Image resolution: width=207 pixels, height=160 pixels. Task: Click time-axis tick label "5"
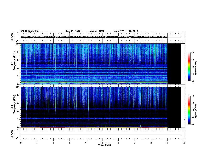point(102,143)
